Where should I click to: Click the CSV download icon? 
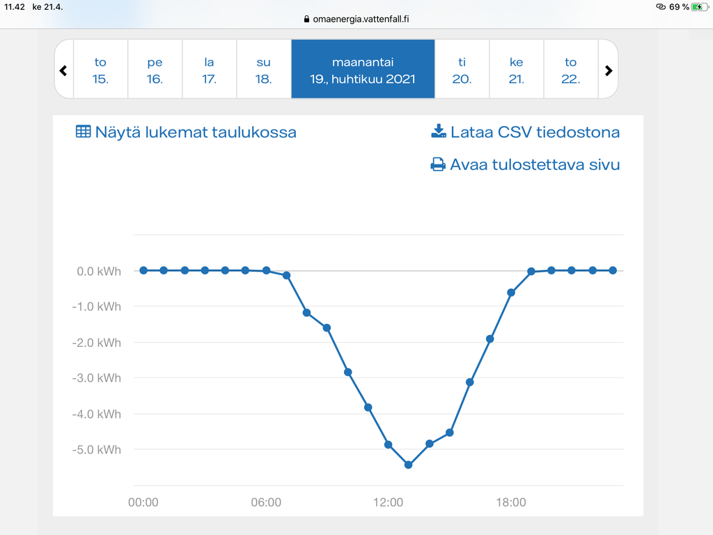[x=438, y=132]
